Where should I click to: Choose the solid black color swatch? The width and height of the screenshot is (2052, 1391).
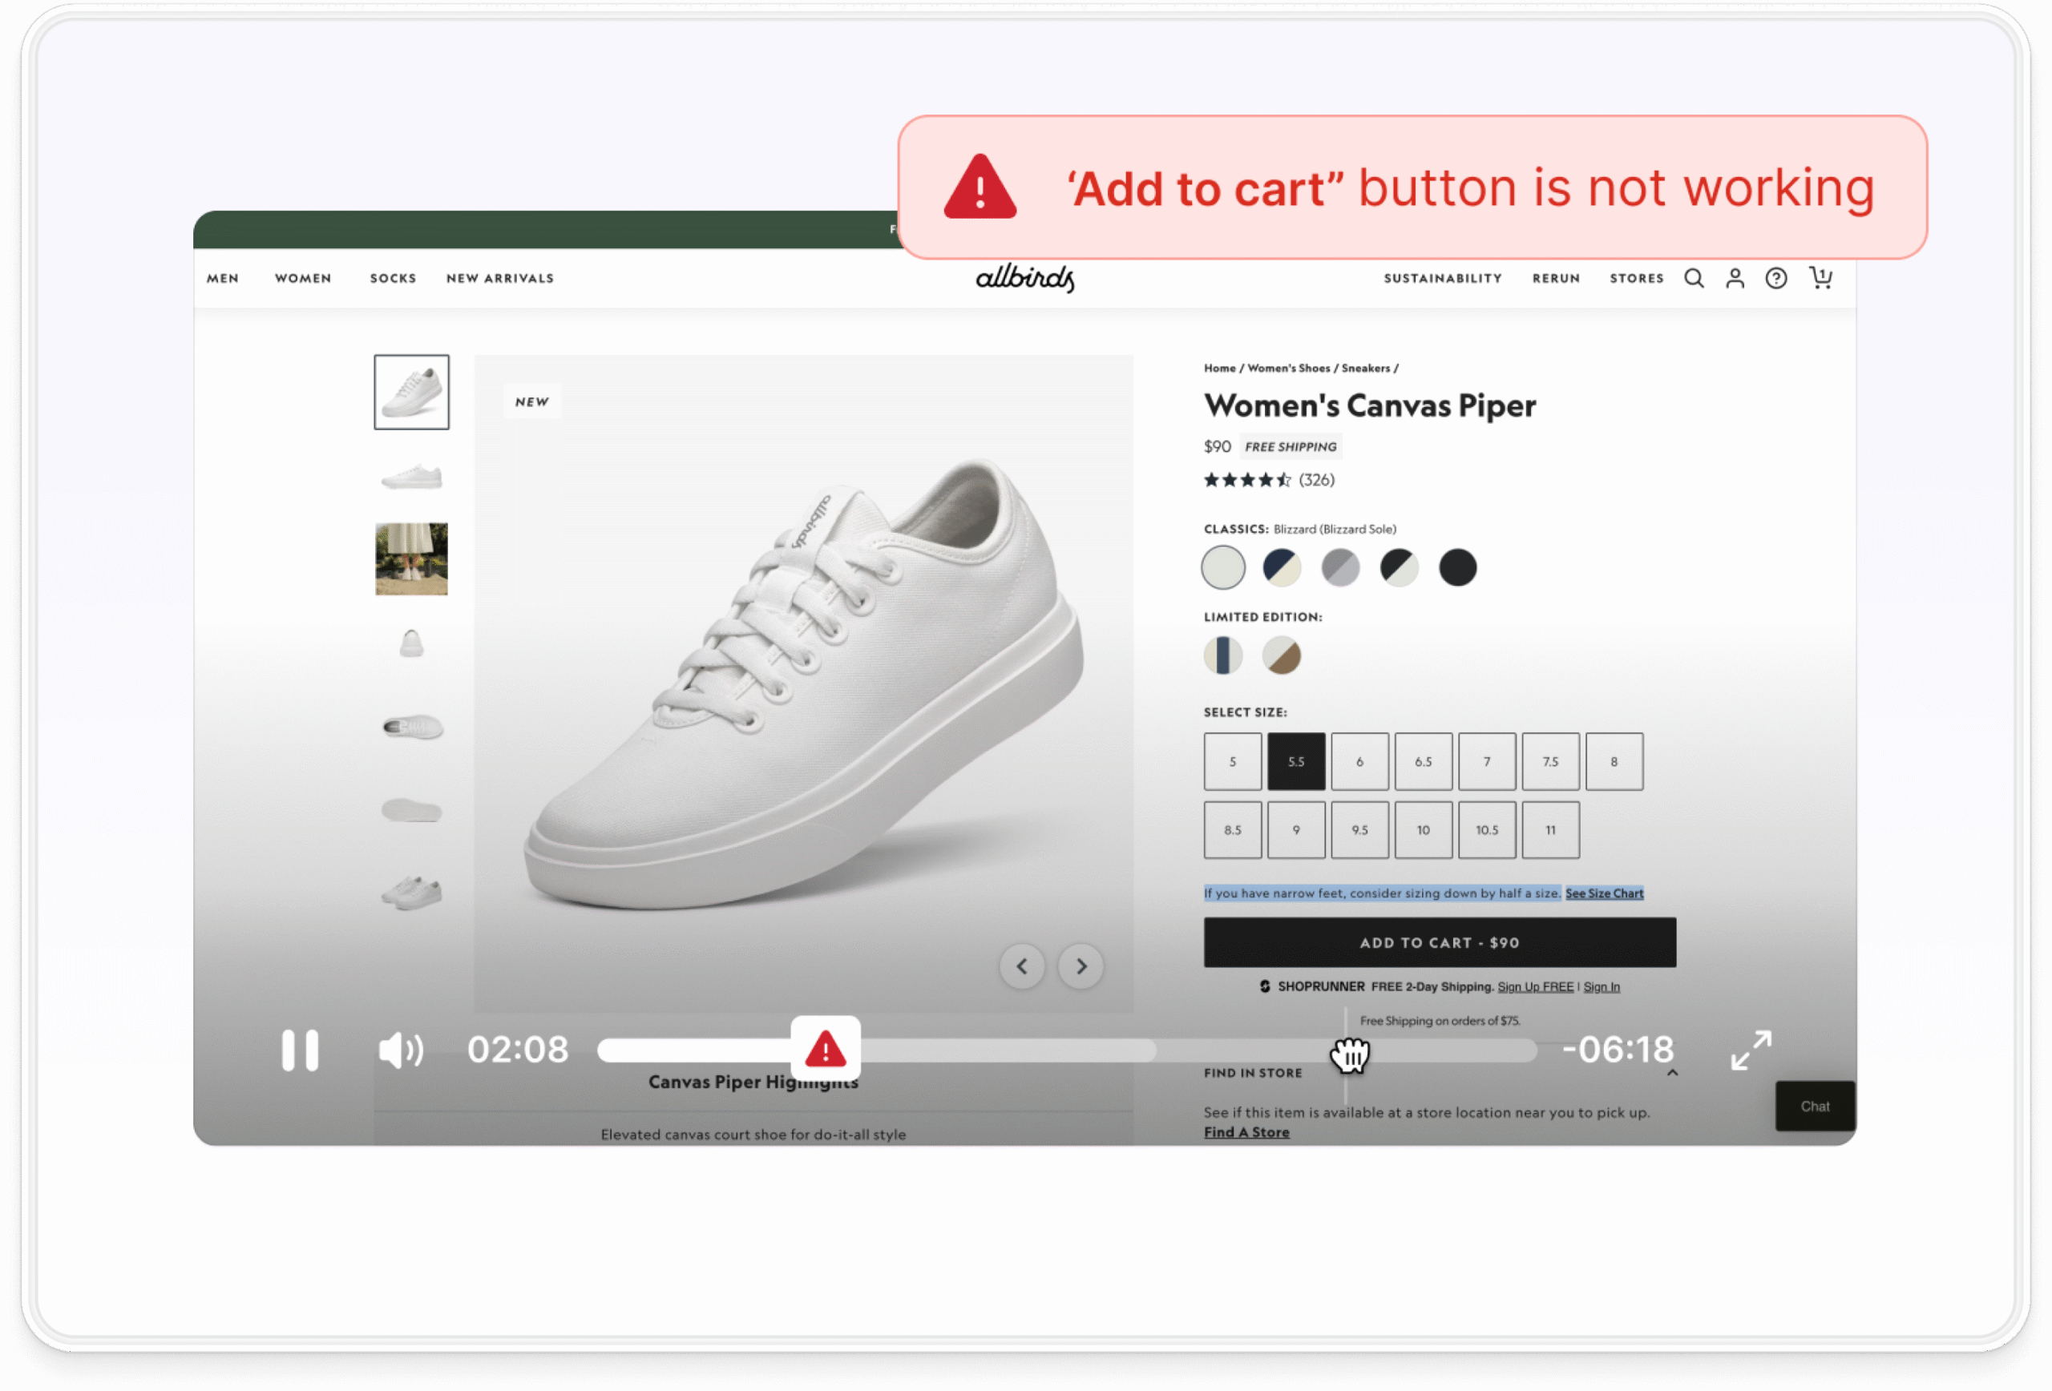tap(1458, 567)
